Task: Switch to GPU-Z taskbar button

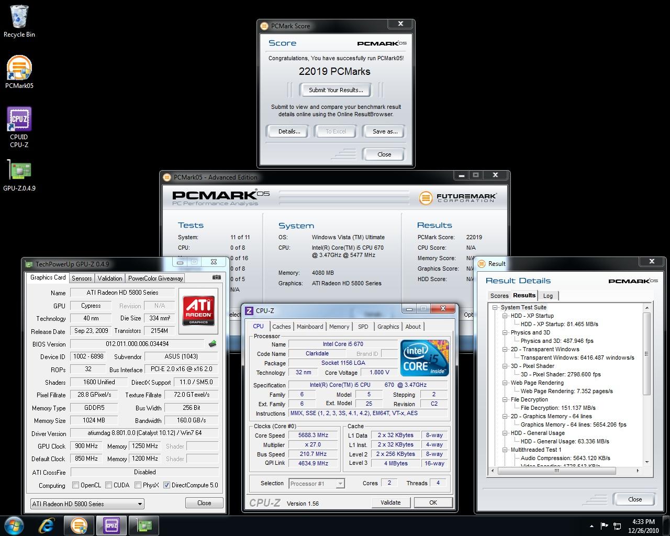Action: [143, 525]
